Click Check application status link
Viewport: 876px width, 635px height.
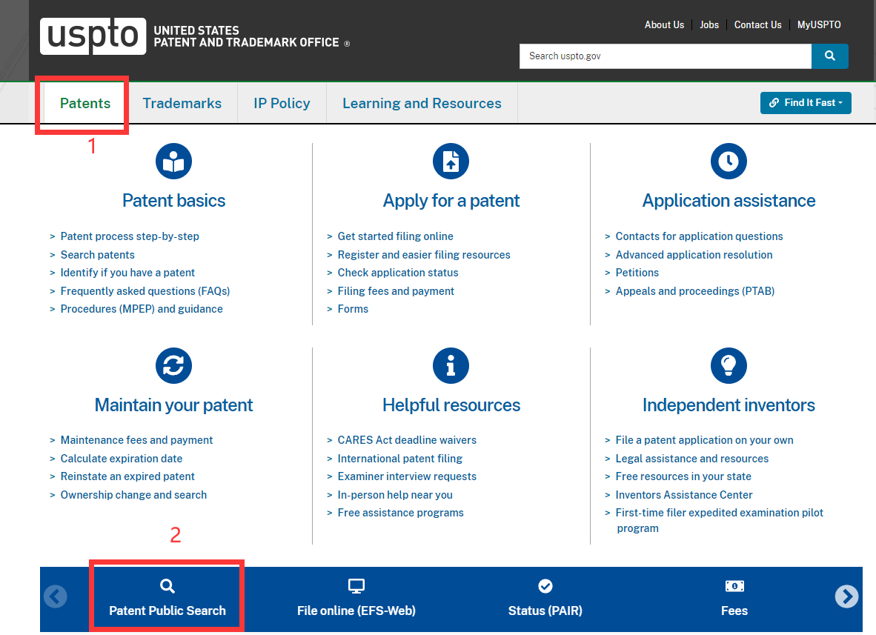coord(398,273)
